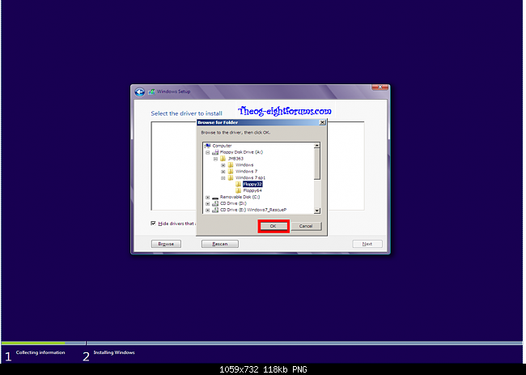Select the Computer label in tree
Screen dimensions: 526x375
click(222, 146)
